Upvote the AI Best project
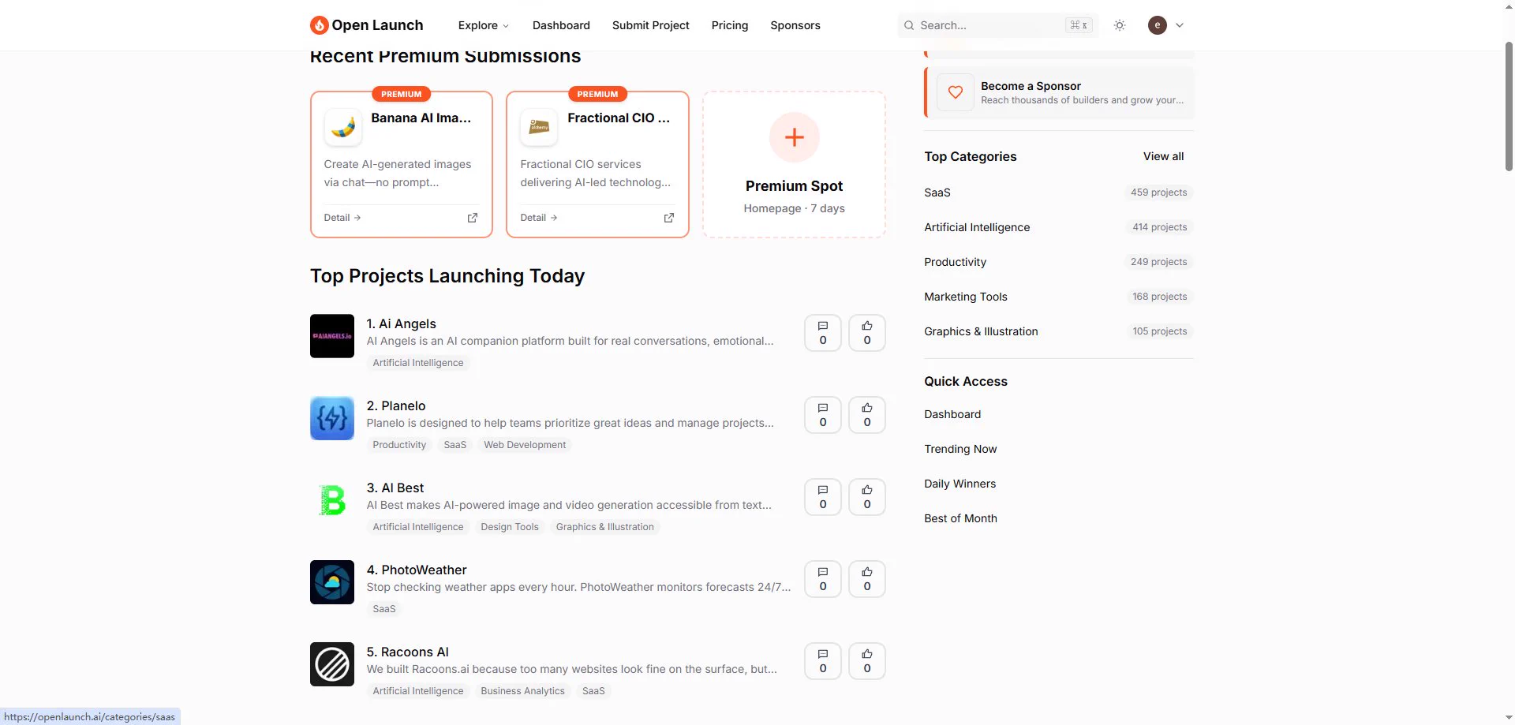Viewport: 1515px width, 725px height. coord(866,497)
